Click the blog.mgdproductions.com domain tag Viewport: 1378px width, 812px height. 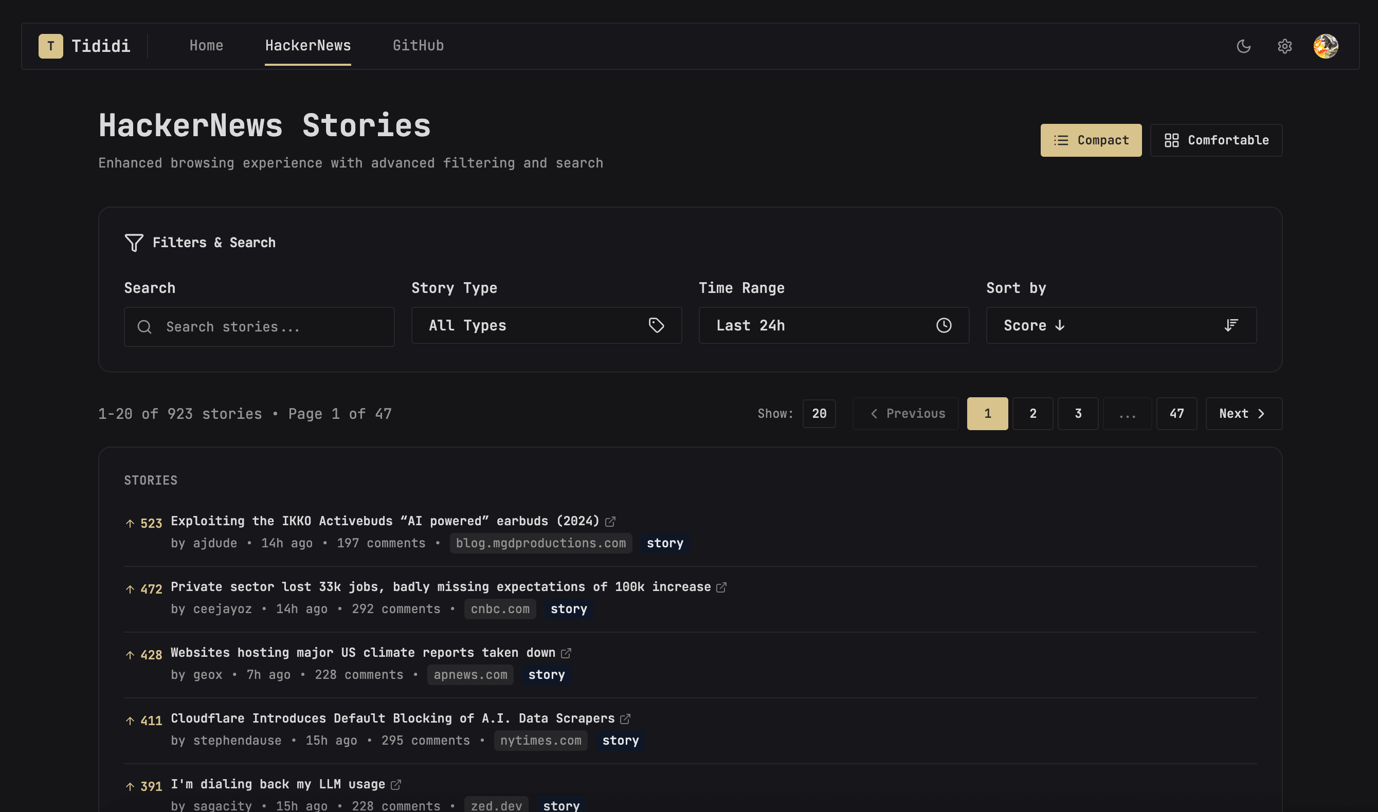[541, 543]
